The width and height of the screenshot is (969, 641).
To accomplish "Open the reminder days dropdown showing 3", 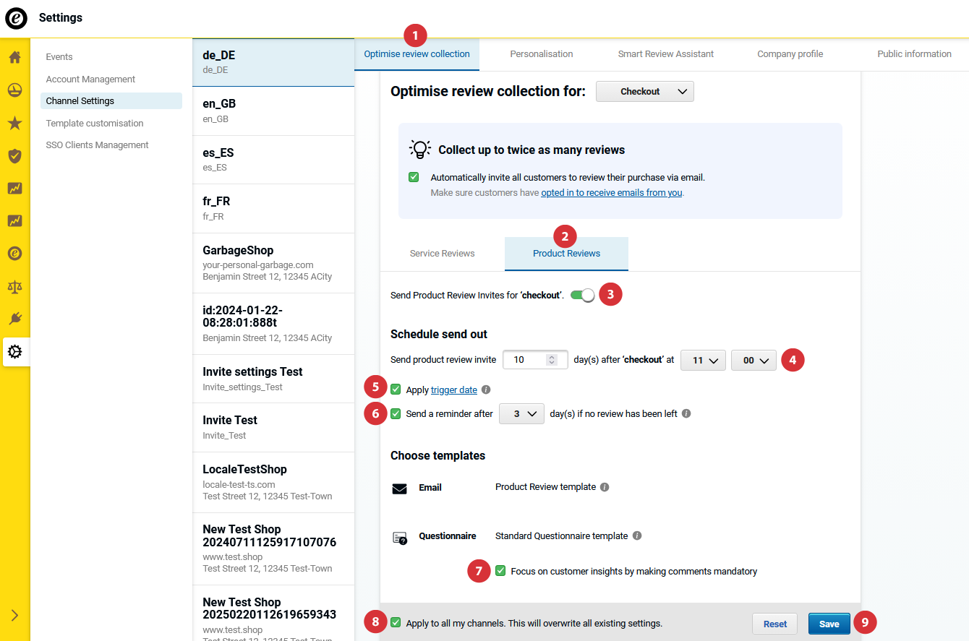I will tap(521, 414).
